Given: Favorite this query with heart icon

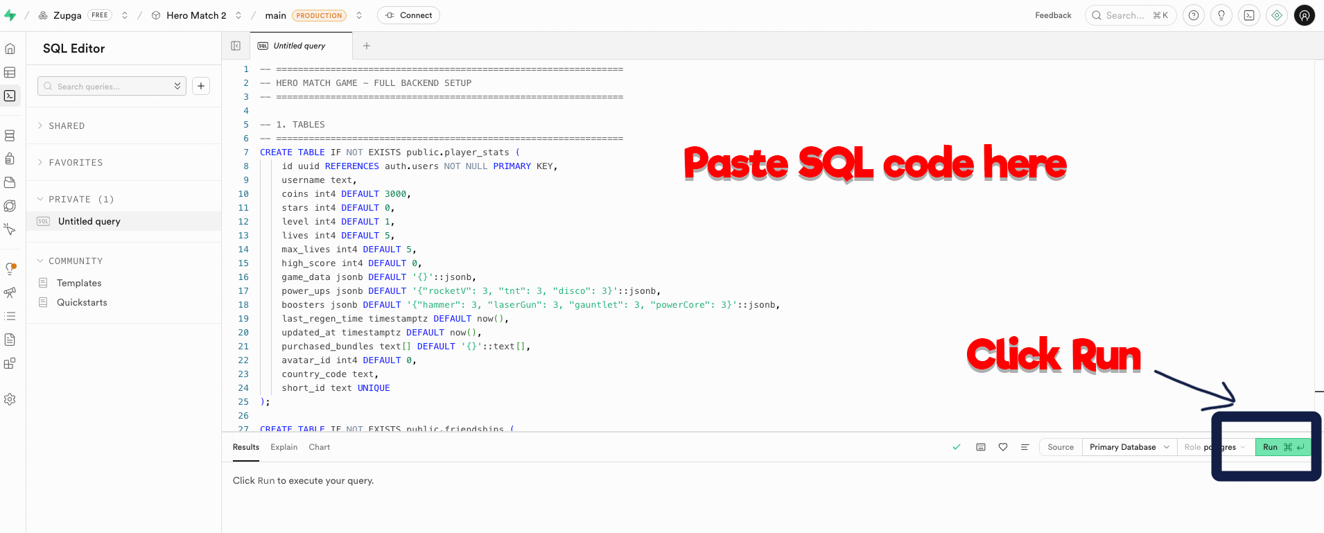Looking at the screenshot, I should 1003,447.
